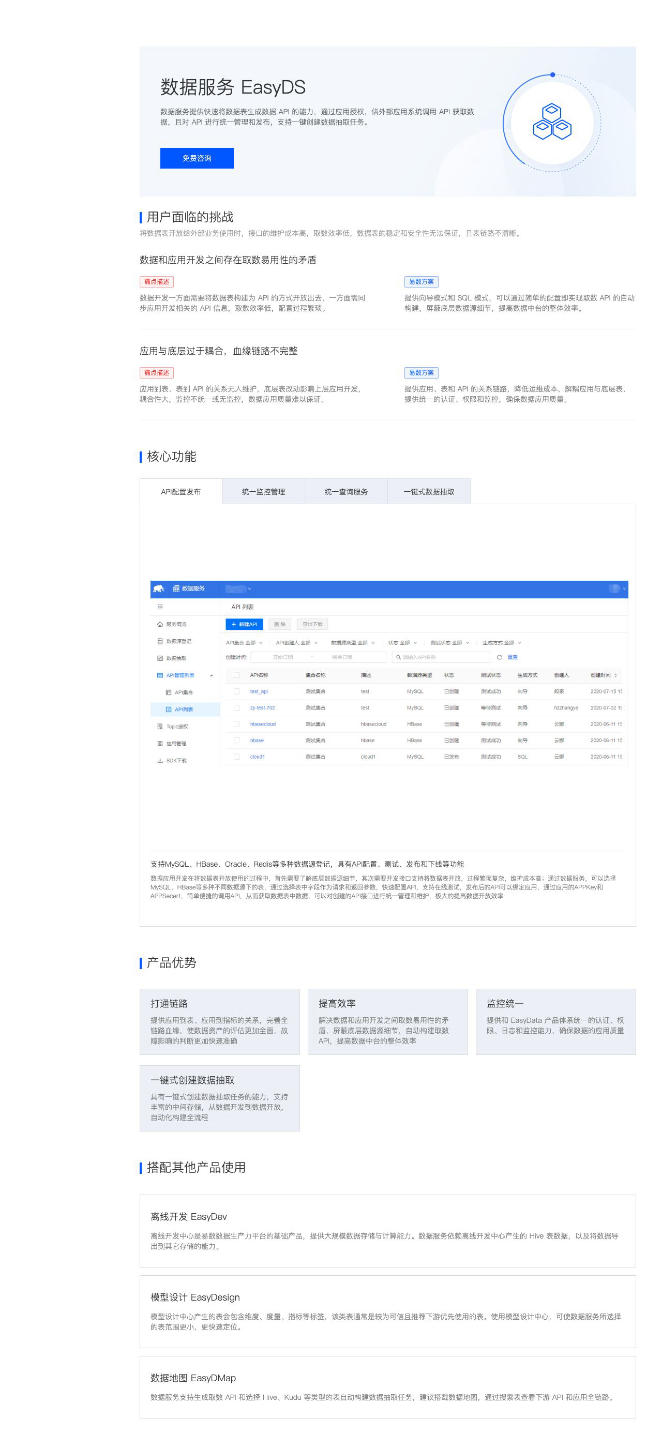
Task: Open the cloud1 API name link
Action: pyautogui.click(x=257, y=757)
